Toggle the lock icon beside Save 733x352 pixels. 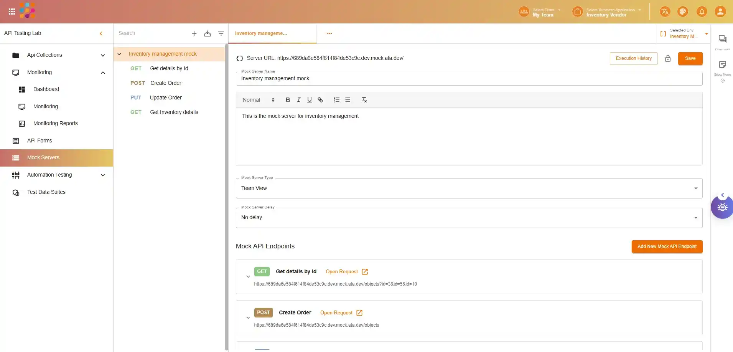pyautogui.click(x=668, y=58)
